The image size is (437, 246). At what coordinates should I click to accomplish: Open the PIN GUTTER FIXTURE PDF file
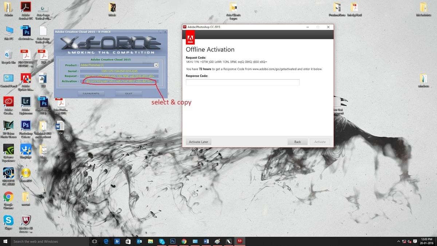click(25, 58)
